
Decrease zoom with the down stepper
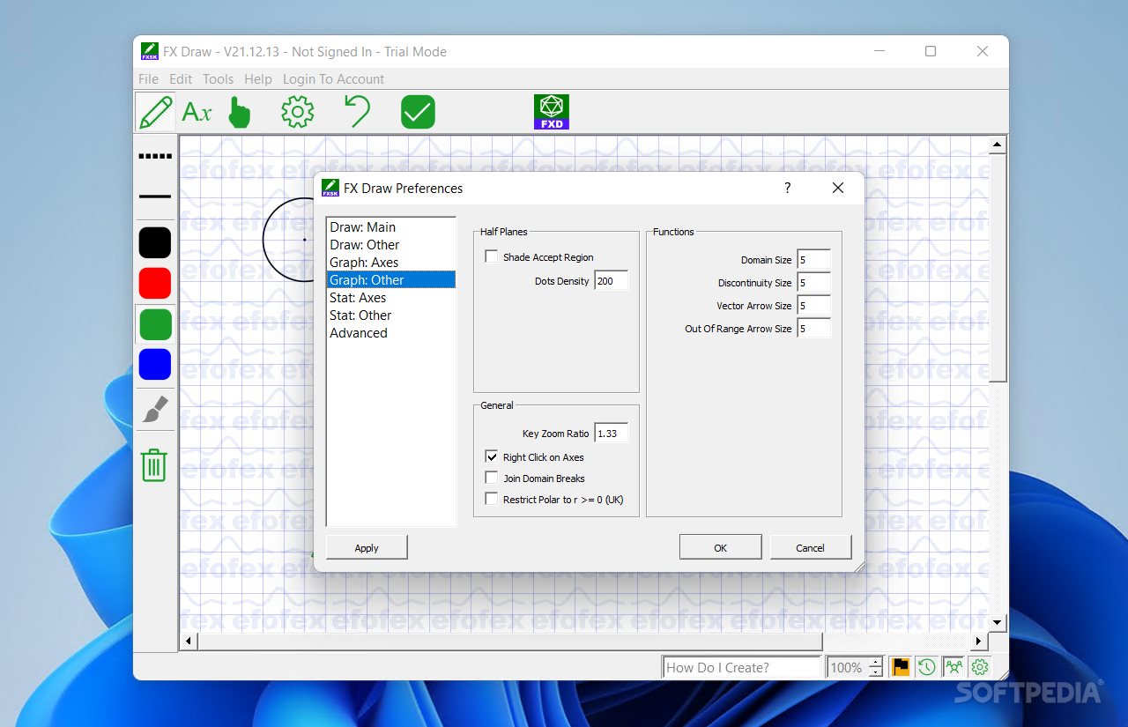coord(875,672)
